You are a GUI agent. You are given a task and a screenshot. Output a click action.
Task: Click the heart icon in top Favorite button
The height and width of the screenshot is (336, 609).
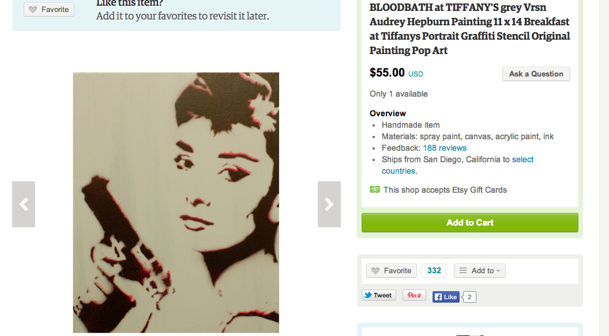click(33, 9)
